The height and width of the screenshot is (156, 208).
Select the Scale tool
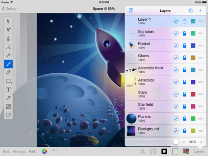pyautogui.click(x=8, y=107)
